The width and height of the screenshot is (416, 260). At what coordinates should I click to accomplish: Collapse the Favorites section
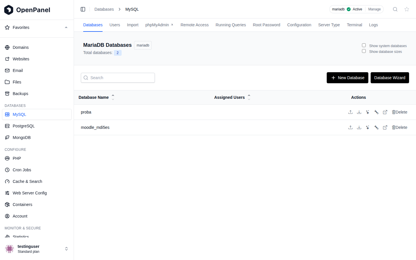66,27
